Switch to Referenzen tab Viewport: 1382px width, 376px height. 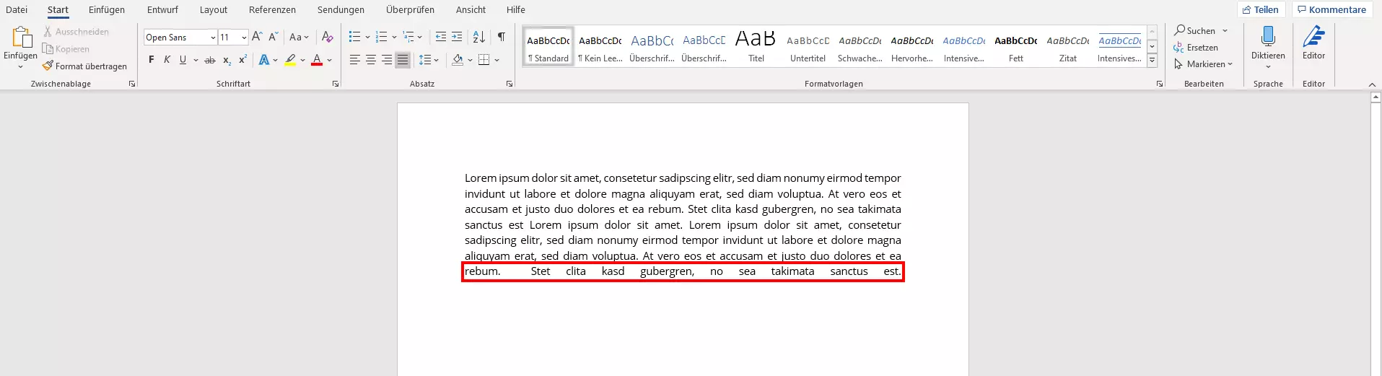coord(272,9)
